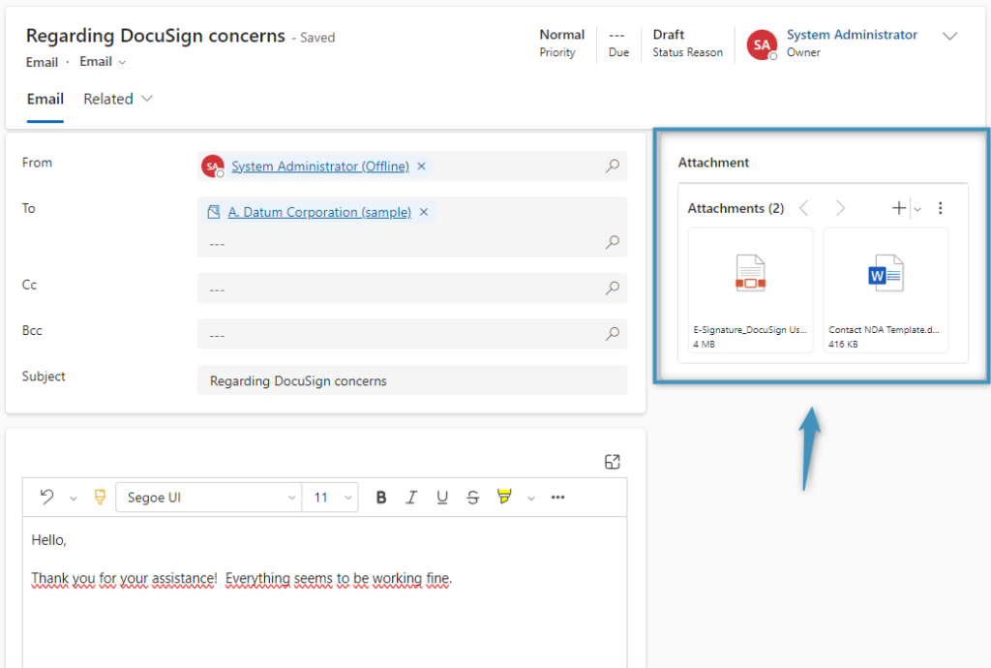991x668 pixels.
Task: Open E-Signature_DocuSign attachment thumbnail
Action: tap(750, 290)
